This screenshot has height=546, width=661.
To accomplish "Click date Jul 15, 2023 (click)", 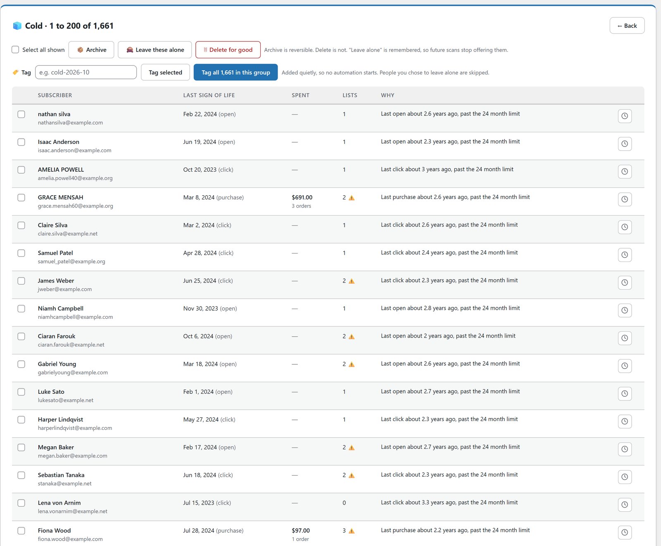I will tap(207, 503).
